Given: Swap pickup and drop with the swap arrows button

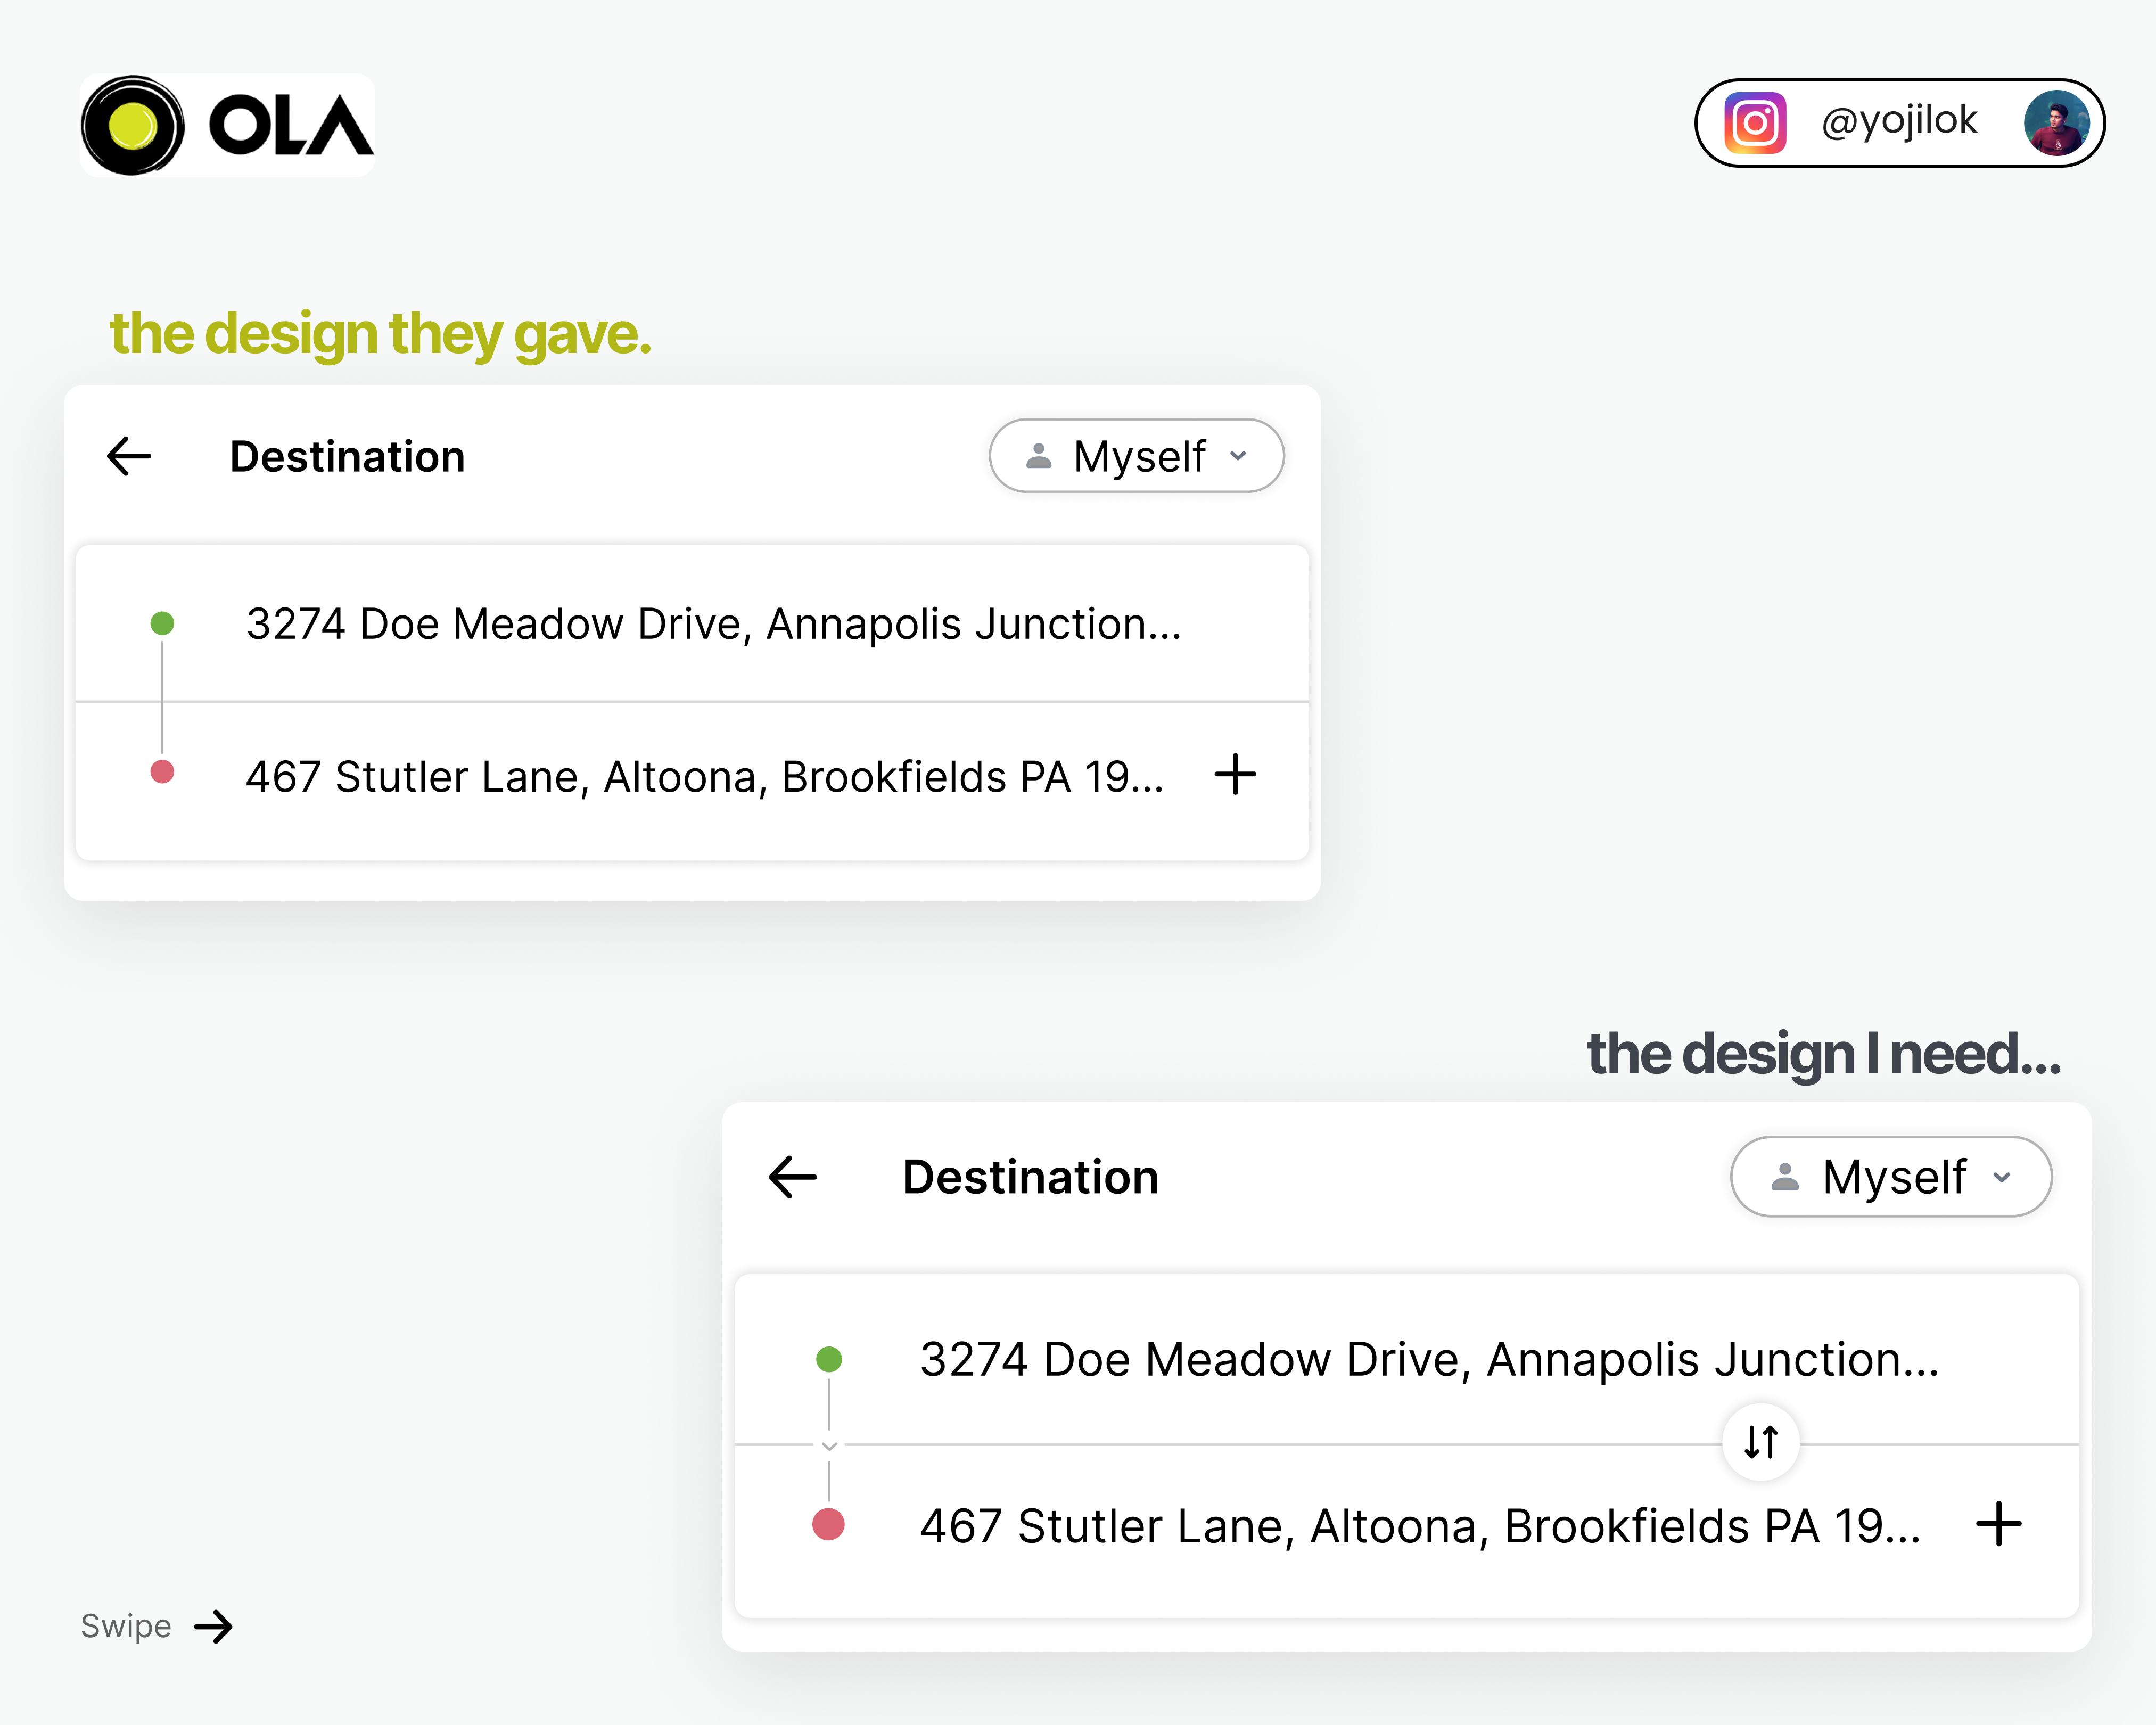Looking at the screenshot, I should coord(1761,1442).
